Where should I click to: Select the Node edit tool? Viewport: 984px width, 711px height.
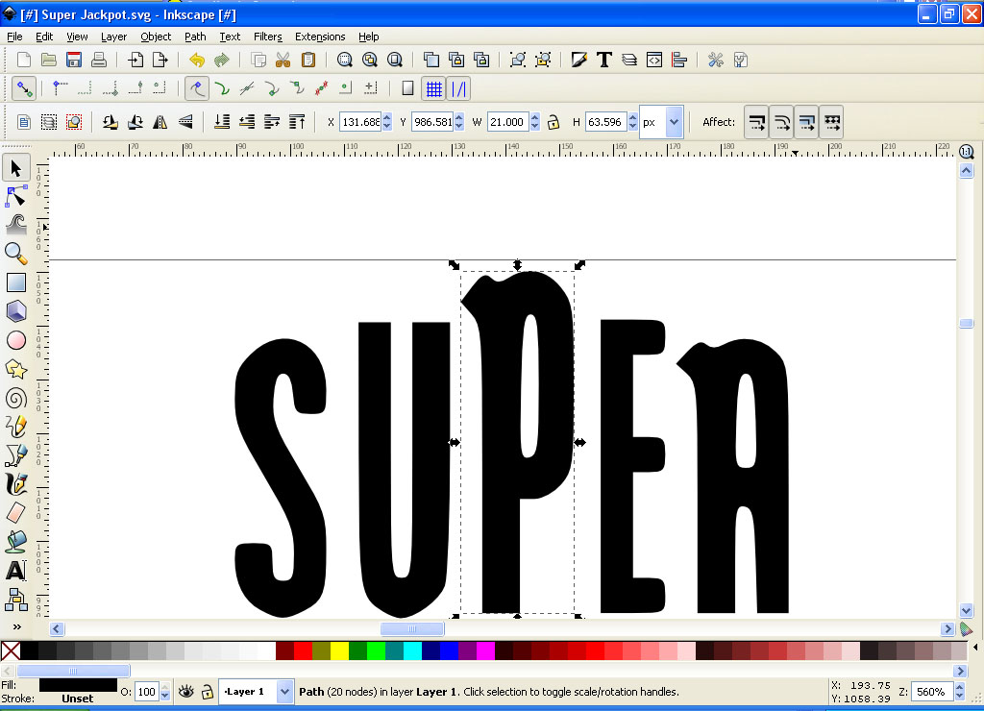16,197
